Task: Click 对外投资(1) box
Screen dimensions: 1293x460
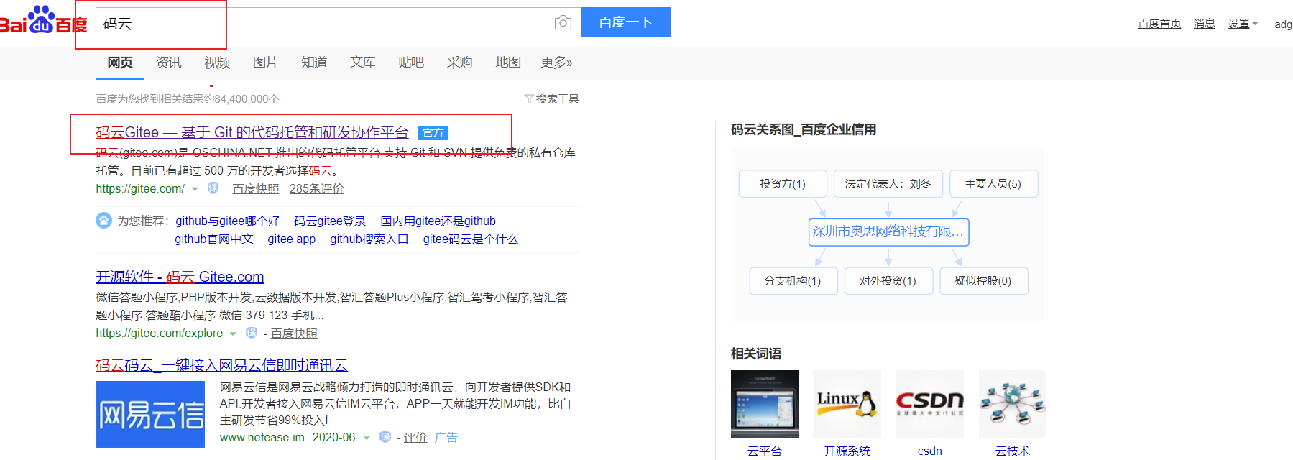Action: (x=888, y=280)
